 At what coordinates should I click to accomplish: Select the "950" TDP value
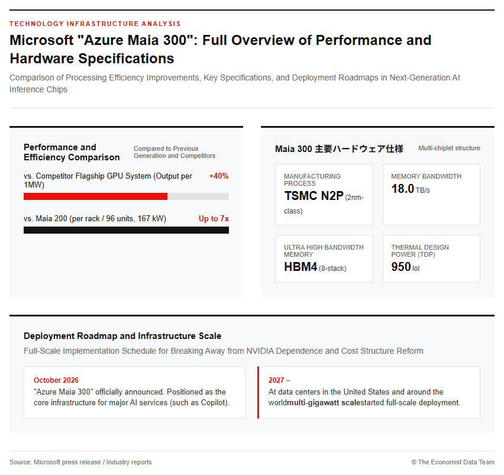pyautogui.click(x=401, y=267)
